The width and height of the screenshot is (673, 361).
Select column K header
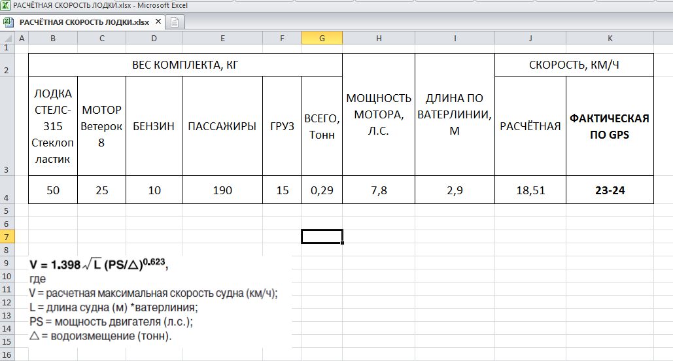pos(610,39)
